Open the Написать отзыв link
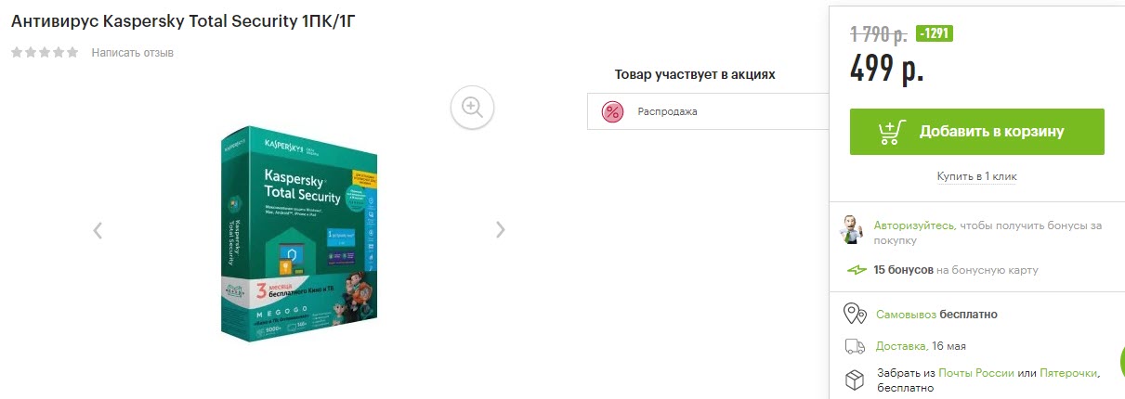Screen dimensions: 1125x399 (132, 53)
